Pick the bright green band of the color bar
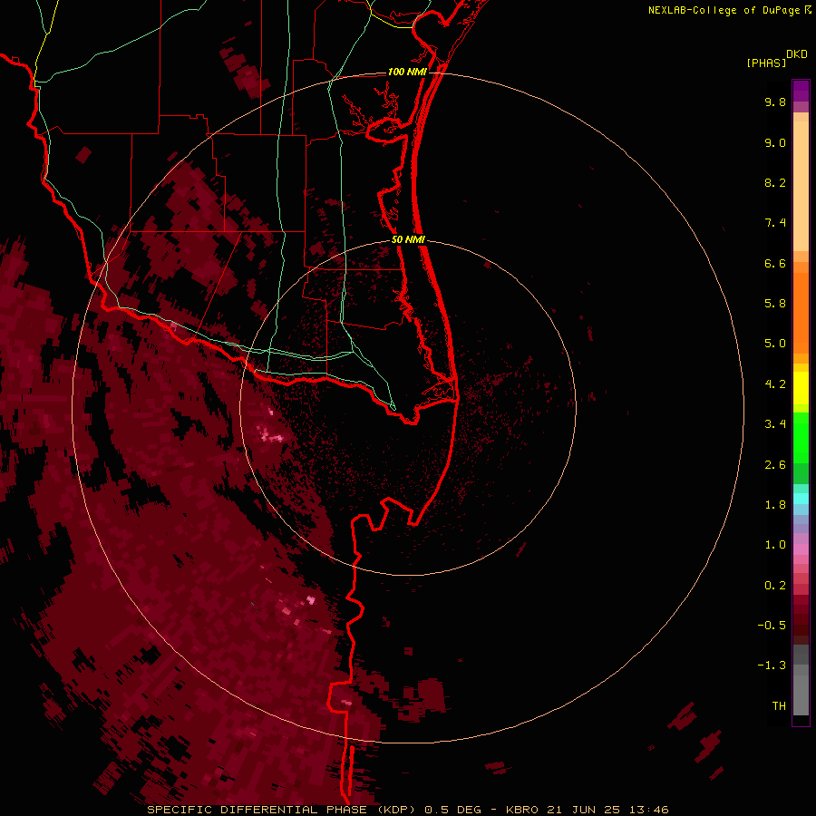The height and width of the screenshot is (816, 816). point(801,437)
